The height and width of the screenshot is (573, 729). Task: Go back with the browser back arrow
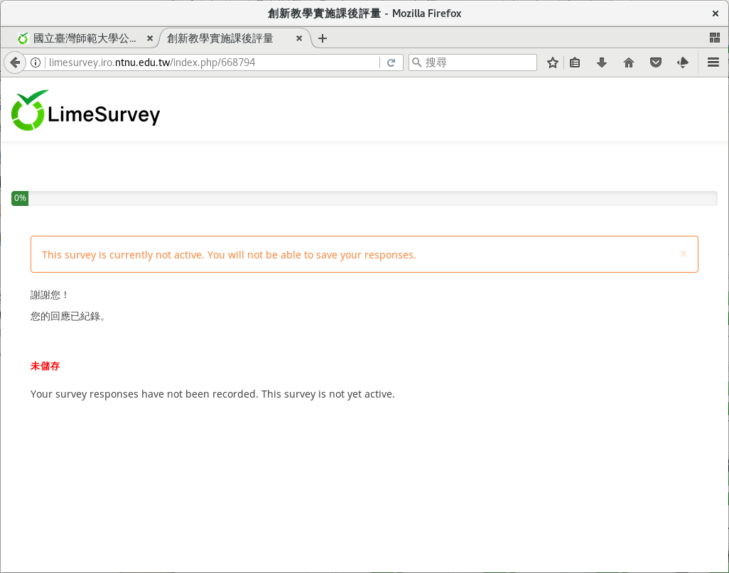point(15,62)
